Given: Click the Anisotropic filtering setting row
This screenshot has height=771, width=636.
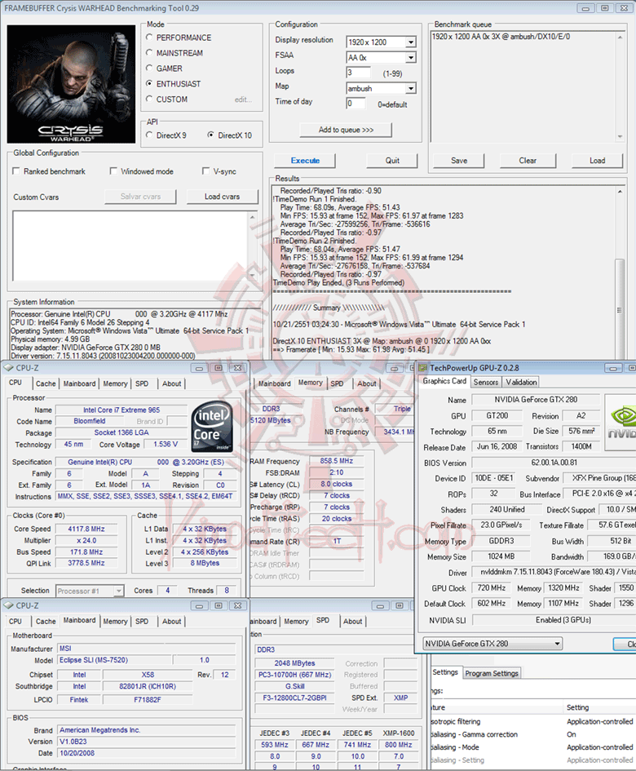Looking at the screenshot, I should [532, 721].
